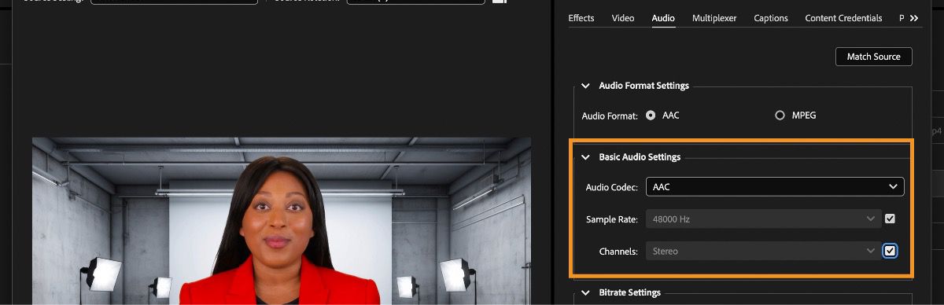The image size is (944, 305).
Task: Switch to the Effects tab
Action: coord(581,18)
